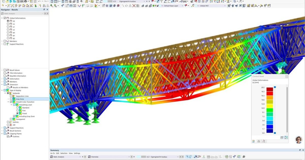
Task: Click the red 20.2 color swatch in legend
Action: click(x=270, y=89)
